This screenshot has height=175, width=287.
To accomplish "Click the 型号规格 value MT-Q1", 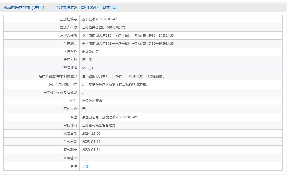I will click(88, 68).
